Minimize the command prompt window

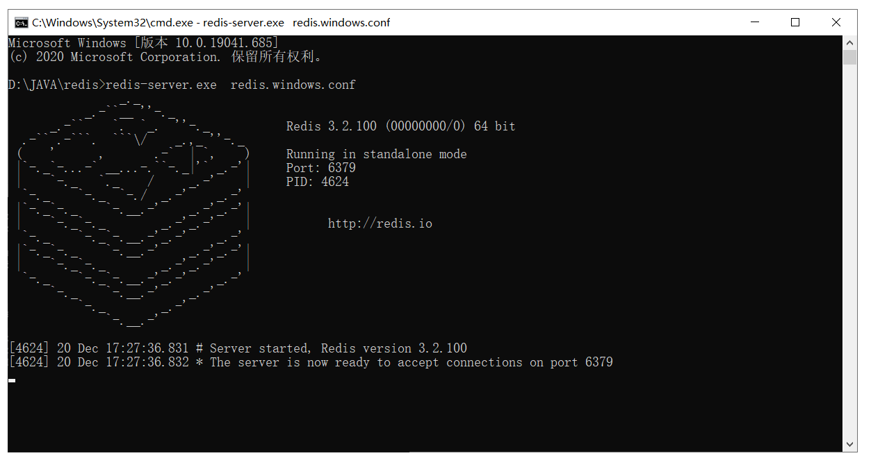pos(754,22)
